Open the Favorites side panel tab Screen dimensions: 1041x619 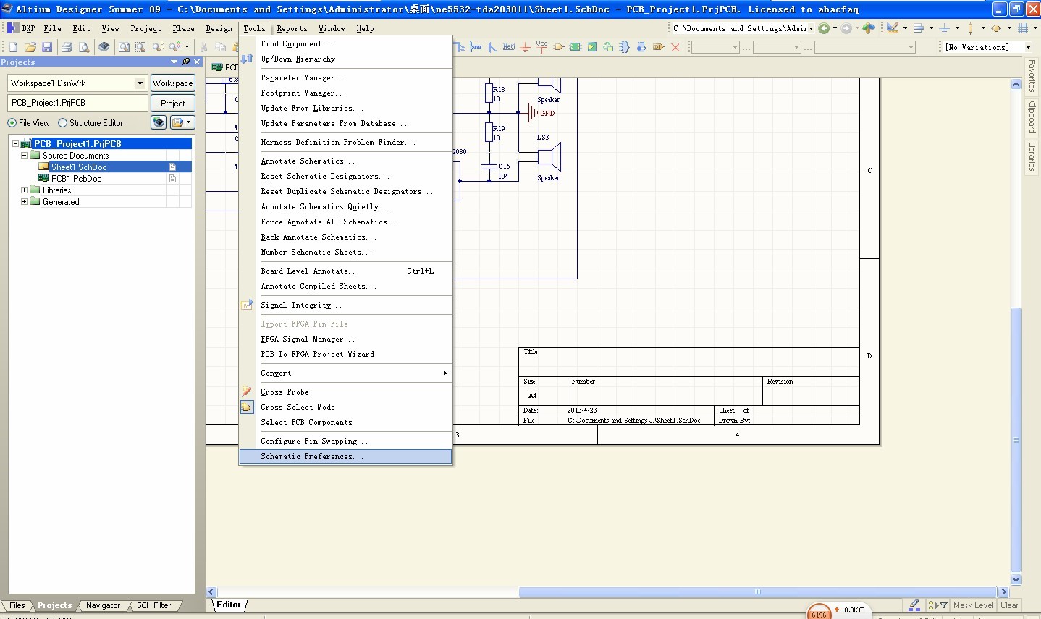1032,76
